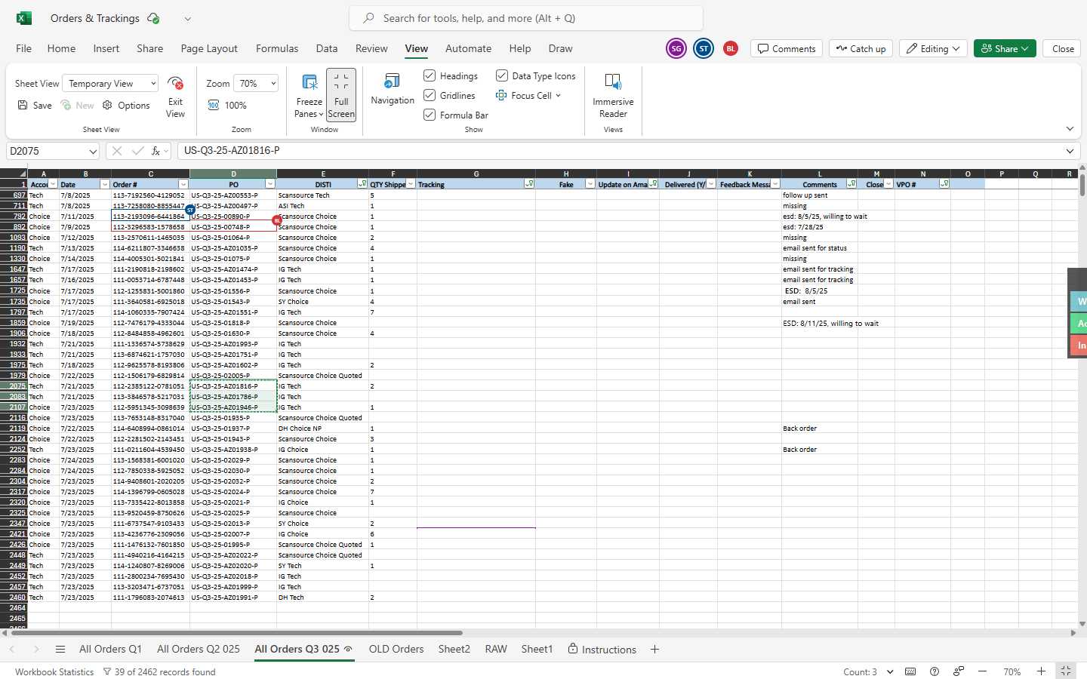The image size is (1087, 679).
Task: Click the Exit View icon
Action: [175, 83]
